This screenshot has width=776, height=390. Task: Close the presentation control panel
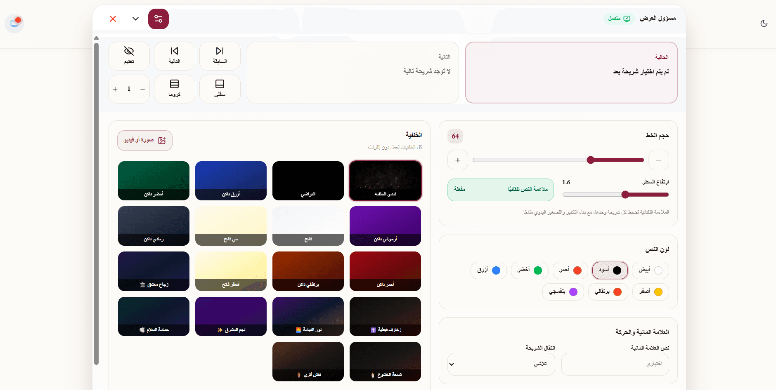click(x=113, y=19)
